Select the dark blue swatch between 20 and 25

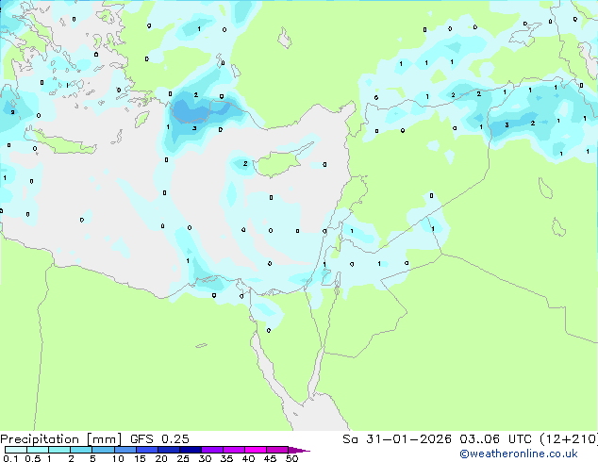(168, 450)
